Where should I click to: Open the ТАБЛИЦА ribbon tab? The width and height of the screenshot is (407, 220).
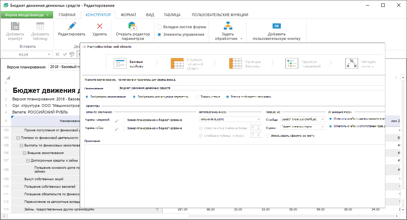click(173, 15)
